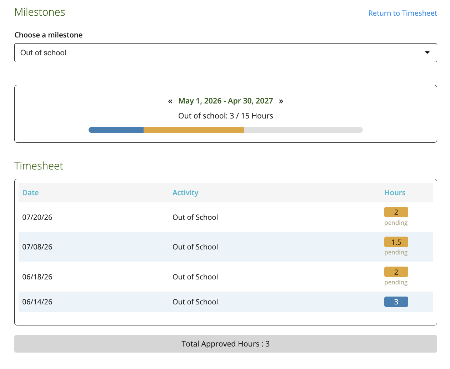Image resolution: width=450 pixels, height=369 pixels.
Task: Click the Milestones page heading
Action: (40, 12)
